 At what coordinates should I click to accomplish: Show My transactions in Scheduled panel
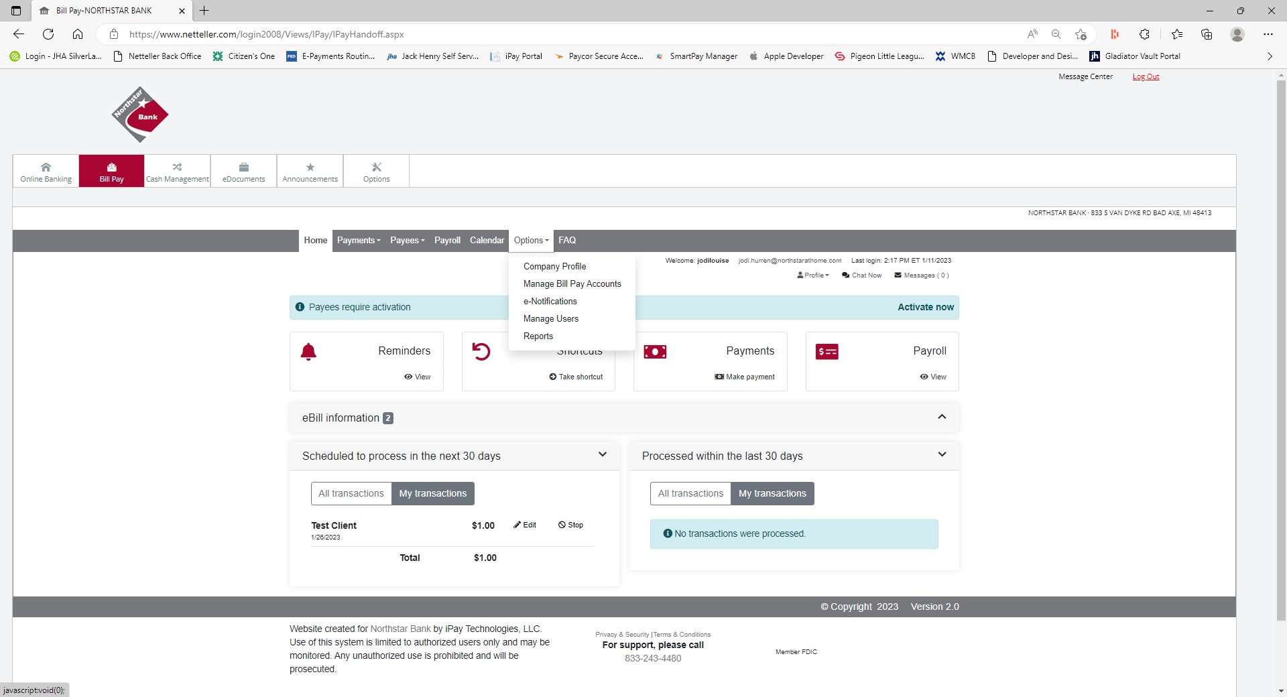point(433,493)
